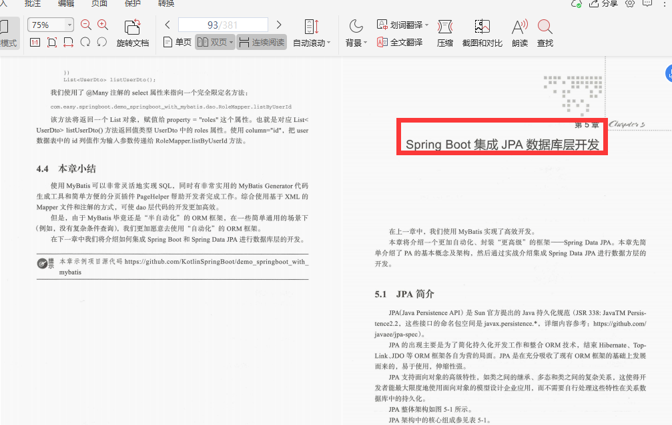Switch to 单页 single page view

[x=178, y=43]
